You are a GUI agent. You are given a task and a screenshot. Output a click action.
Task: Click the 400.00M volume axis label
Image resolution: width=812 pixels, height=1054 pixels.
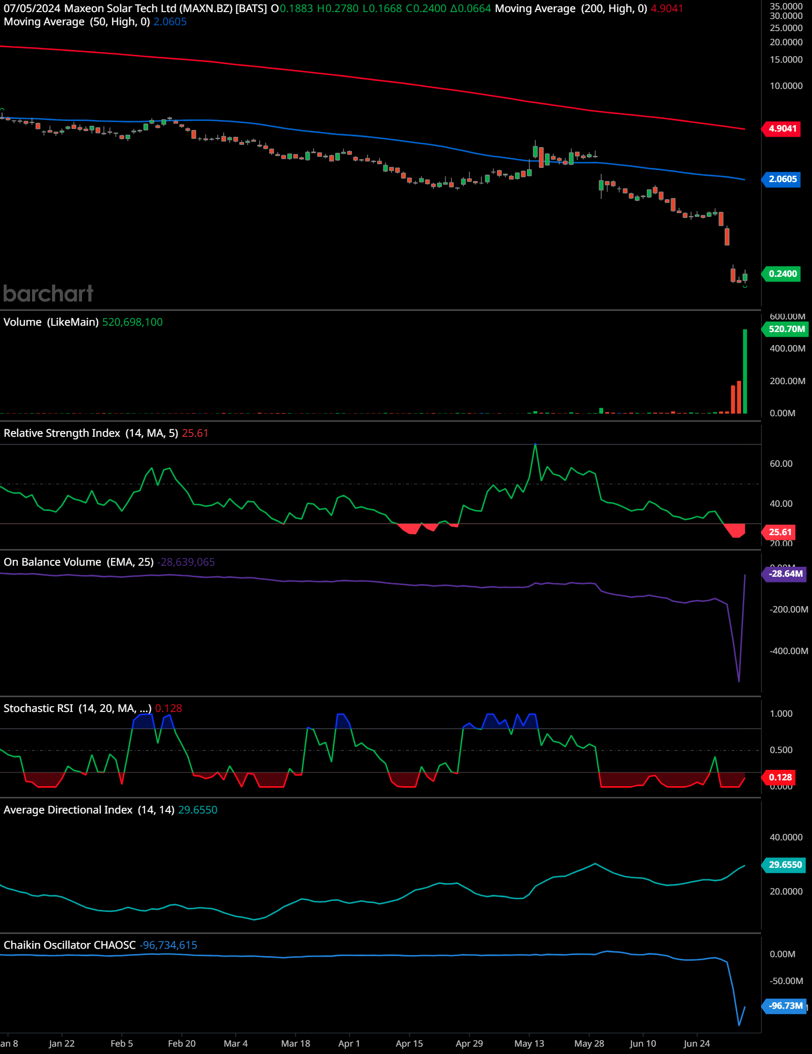(x=787, y=348)
